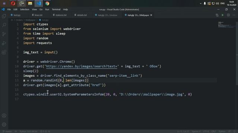Click the word 'webdriver' on line 2

pos(72,29)
